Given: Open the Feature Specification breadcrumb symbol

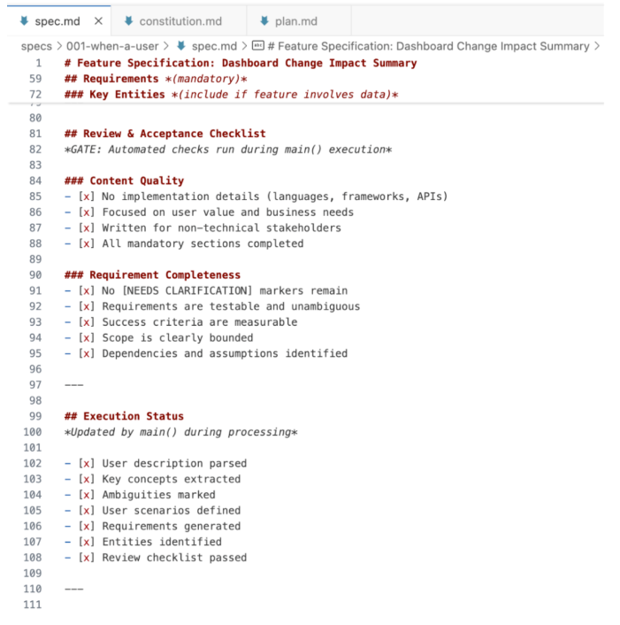Looking at the screenshot, I should [x=428, y=46].
